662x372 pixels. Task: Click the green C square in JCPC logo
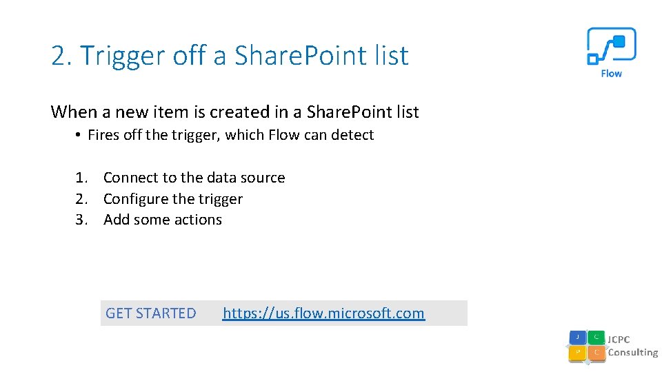[596, 338]
